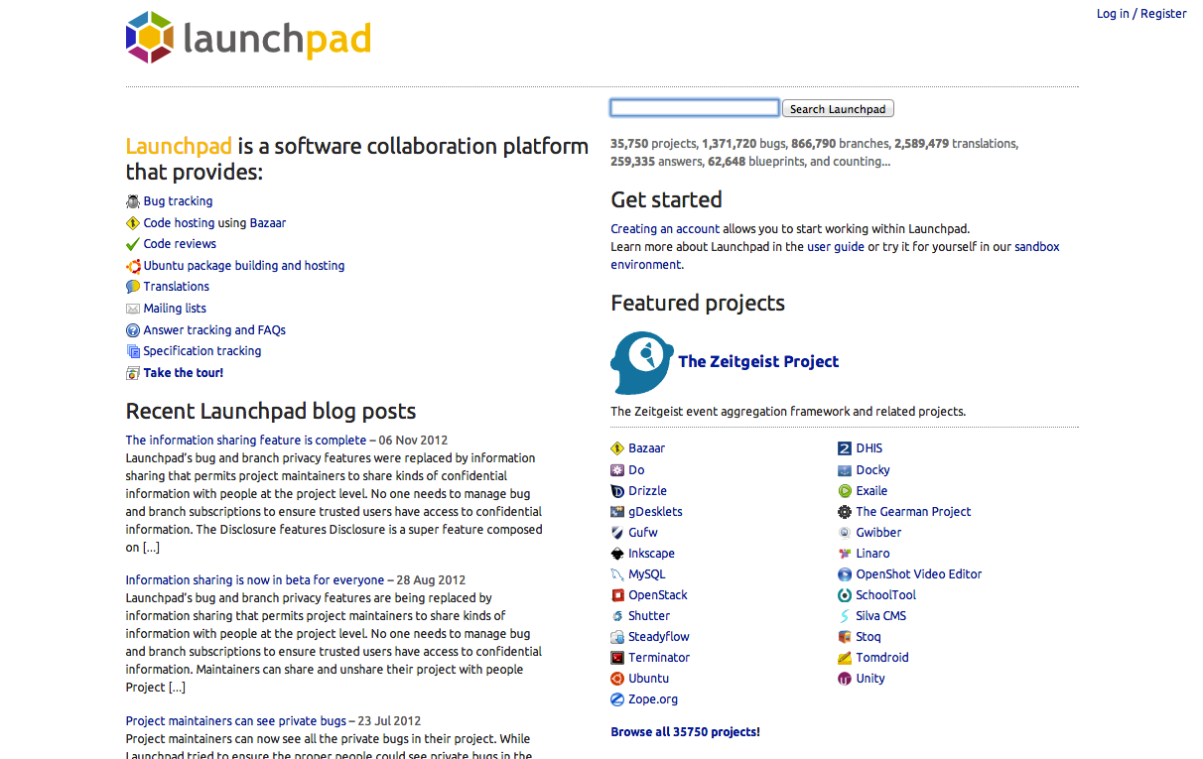Viewport: 1203px width, 759px height.
Task: Click the Inkscape project icon
Action: click(618, 554)
